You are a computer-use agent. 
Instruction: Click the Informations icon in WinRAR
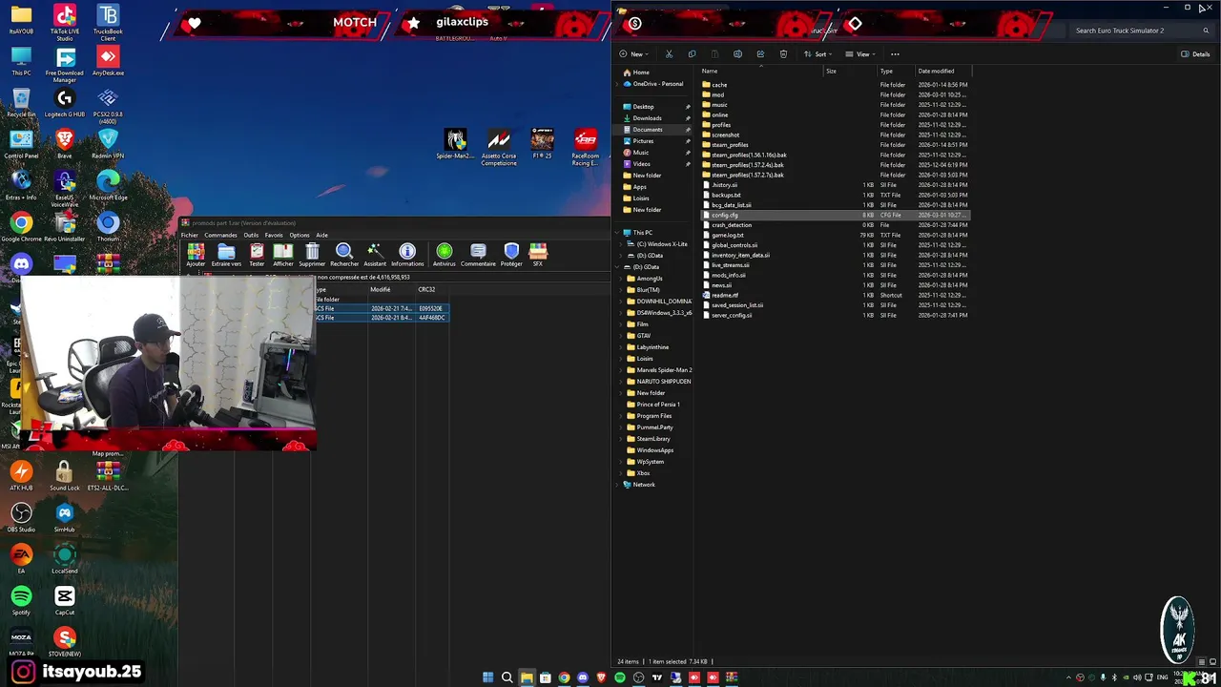407,252
